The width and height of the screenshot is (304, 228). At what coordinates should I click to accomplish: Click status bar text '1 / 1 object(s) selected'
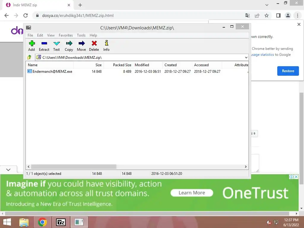(44, 173)
